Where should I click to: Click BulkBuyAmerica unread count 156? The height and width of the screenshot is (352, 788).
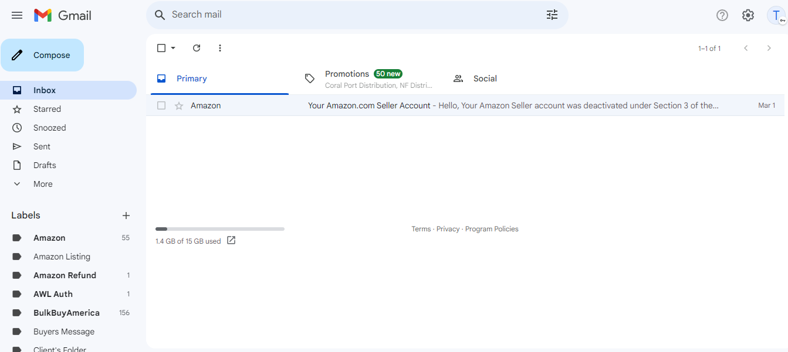124,313
